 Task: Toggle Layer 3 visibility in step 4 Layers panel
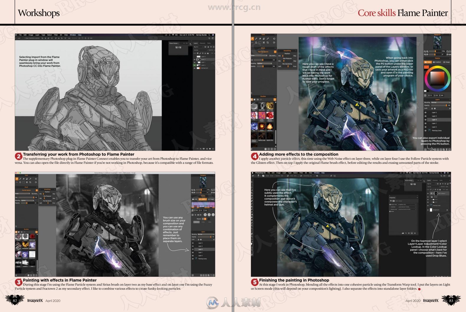[425, 120]
